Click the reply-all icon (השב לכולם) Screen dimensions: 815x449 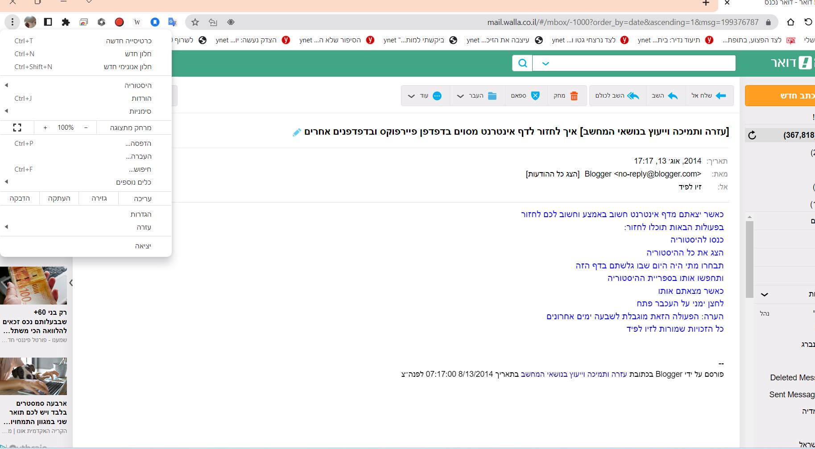(x=633, y=96)
